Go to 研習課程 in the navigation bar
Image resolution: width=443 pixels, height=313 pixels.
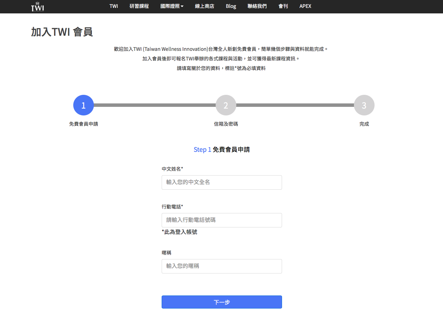pos(139,6)
